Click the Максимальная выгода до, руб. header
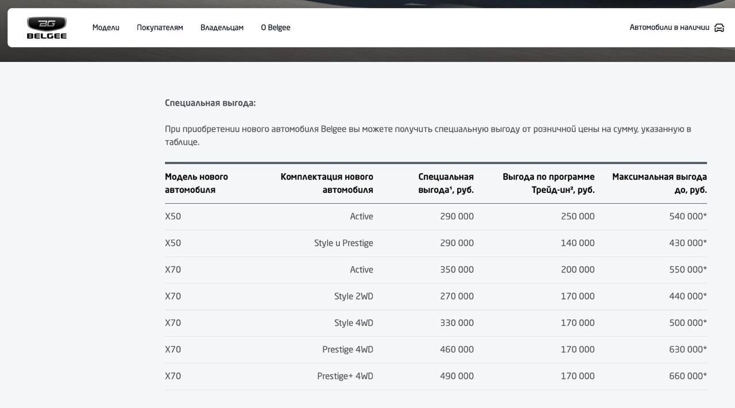This screenshot has width=735, height=408. tap(659, 184)
